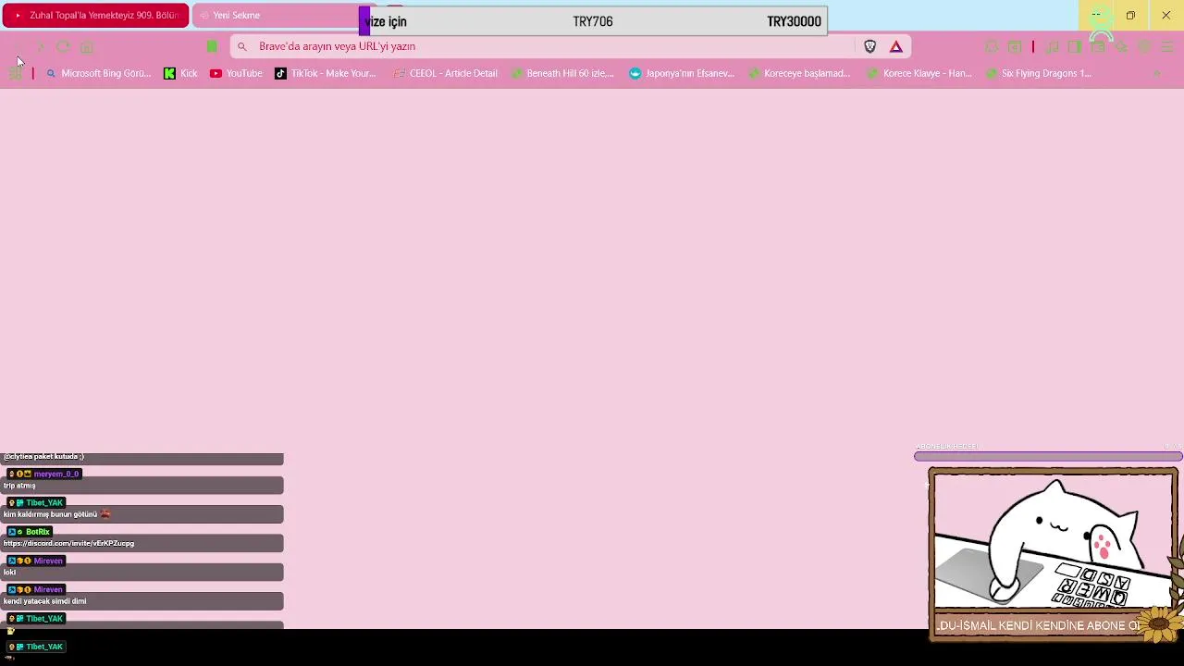Open the Kick bookmark
This screenshot has width=1184, height=666.
click(180, 73)
